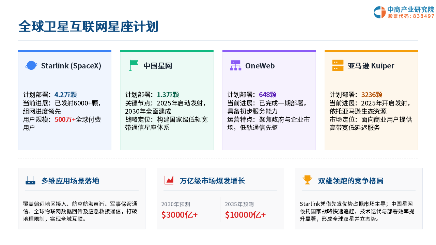Click the slide title 全球卫星互联网星座计划
Viewport: 436px width, 245px height.
tap(88, 27)
